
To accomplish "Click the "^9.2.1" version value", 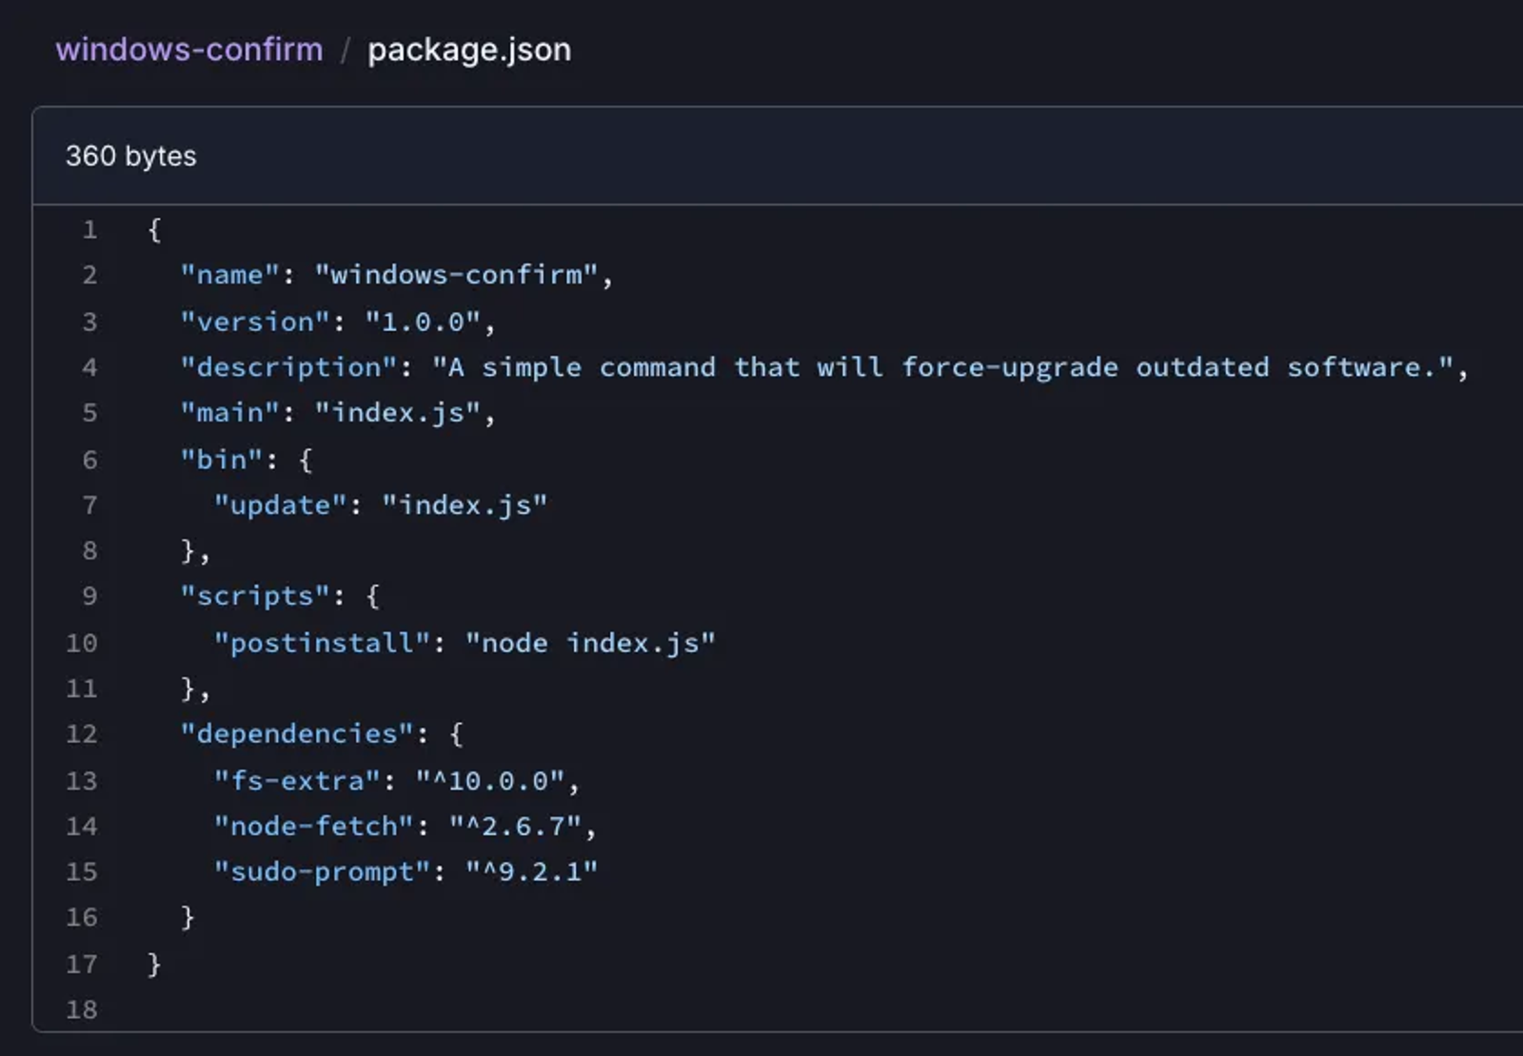I will pyautogui.click(x=532, y=872).
